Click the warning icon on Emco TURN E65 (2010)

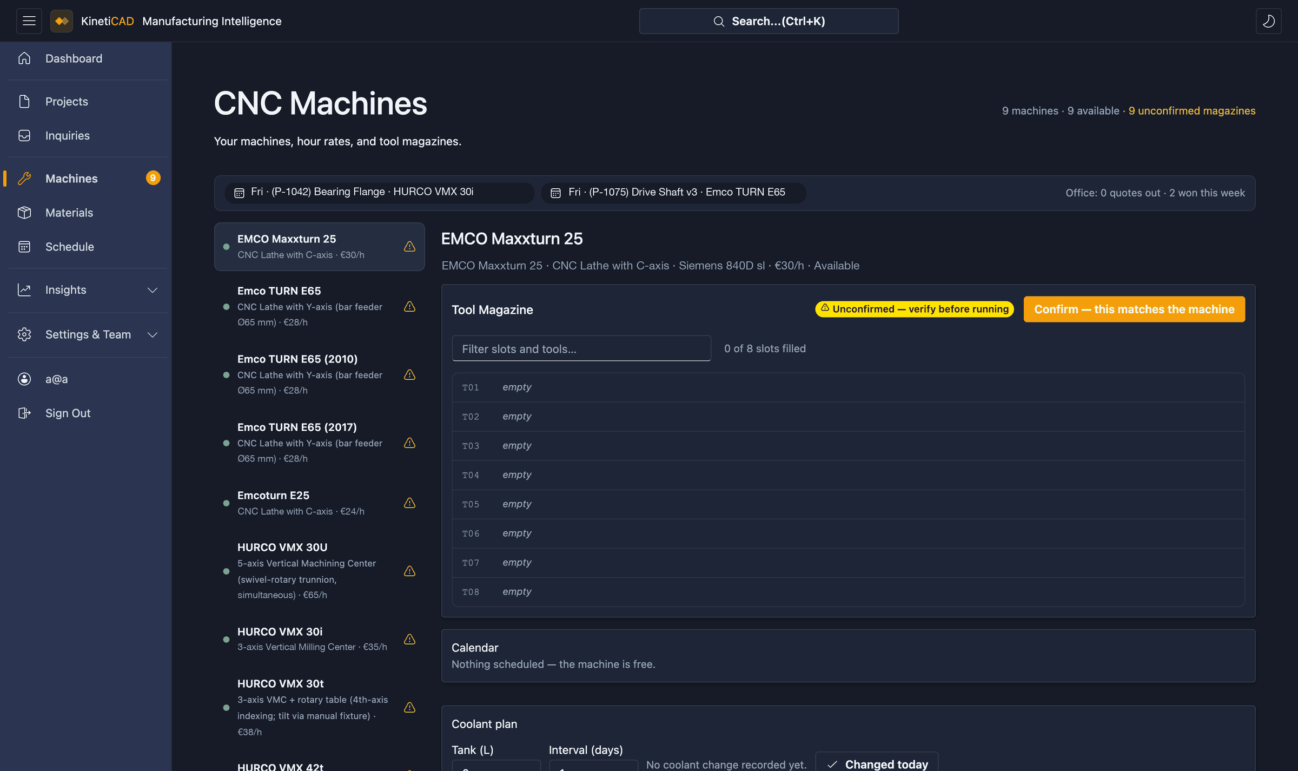(410, 375)
